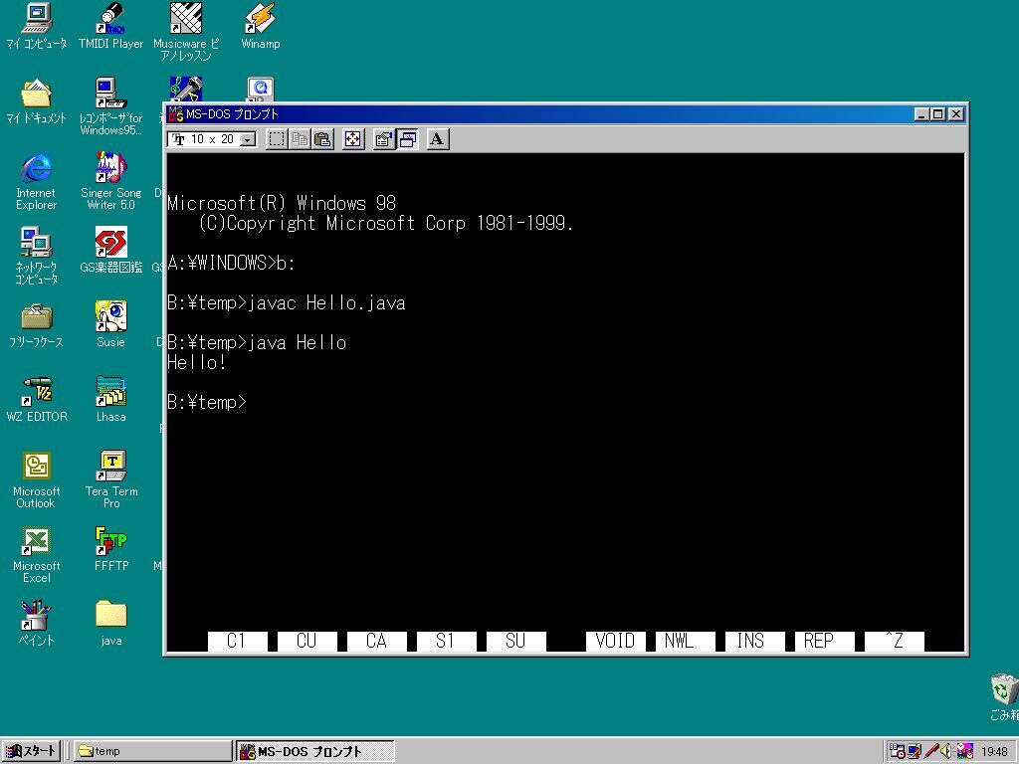Open the スタート start menu button

click(x=31, y=751)
